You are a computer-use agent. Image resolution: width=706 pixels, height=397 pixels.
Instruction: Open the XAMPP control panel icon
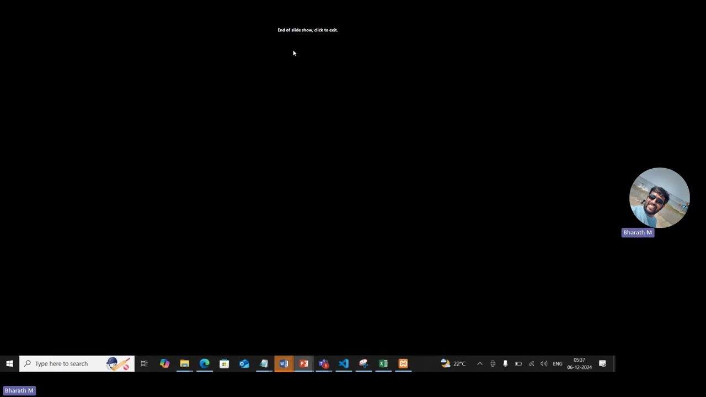pyautogui.click(x=403, y=363)
